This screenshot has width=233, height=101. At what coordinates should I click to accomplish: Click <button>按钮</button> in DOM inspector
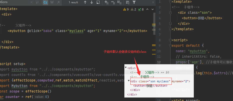pos(150,86)
